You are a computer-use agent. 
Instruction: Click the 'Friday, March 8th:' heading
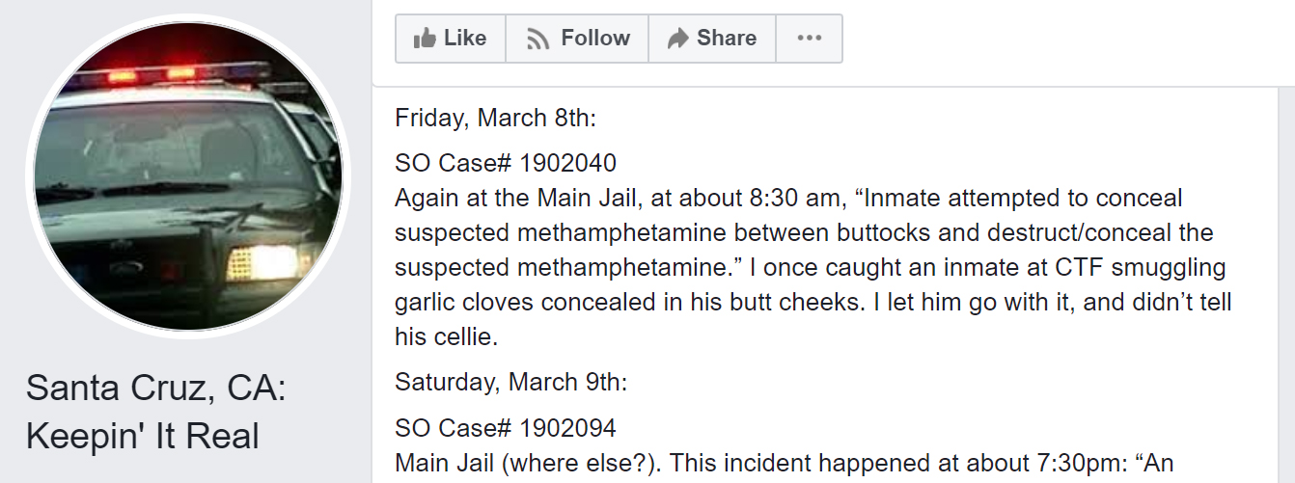(496, 119)
